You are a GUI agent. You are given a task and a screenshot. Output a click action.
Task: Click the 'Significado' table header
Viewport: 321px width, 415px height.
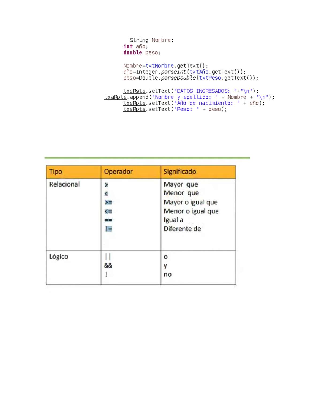tap(180, 172)
